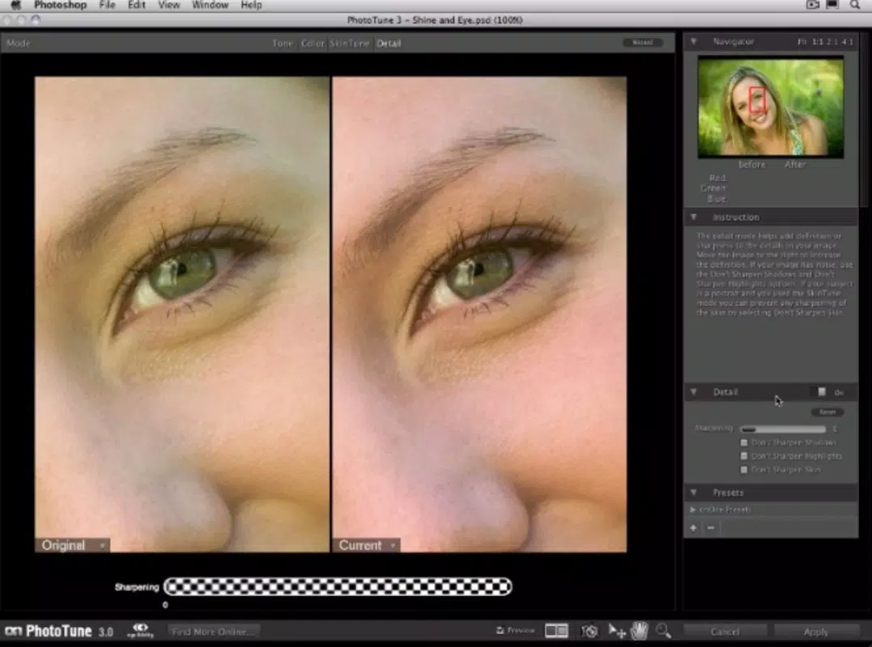Open the Apple menu
The image size is (872, 647).
(x=15, y=5)
